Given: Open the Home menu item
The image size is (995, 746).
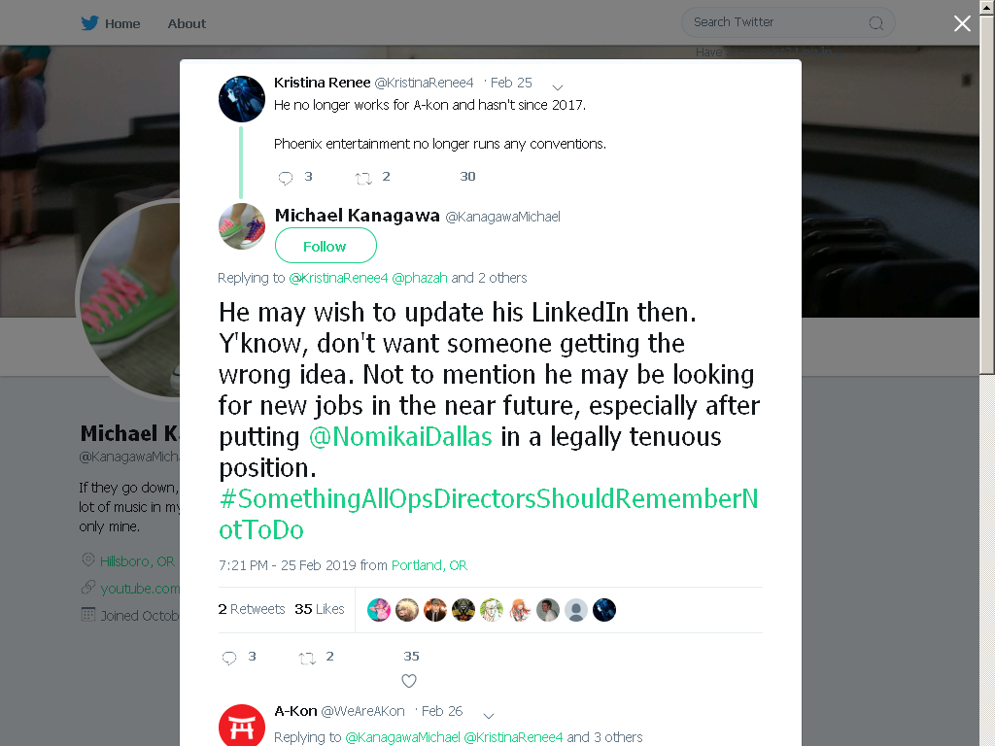Looking at the screenshot, I should (122, 23).
